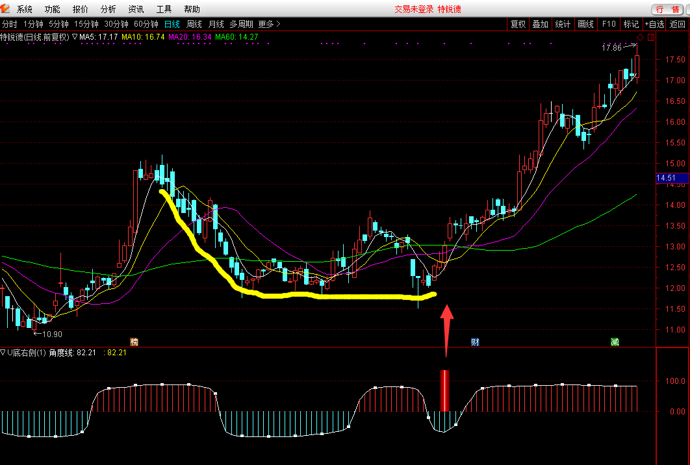This screenshot has width=690, height=465.
Task: Click the green 减 marker on chart
Action: (x=615, y=342)
